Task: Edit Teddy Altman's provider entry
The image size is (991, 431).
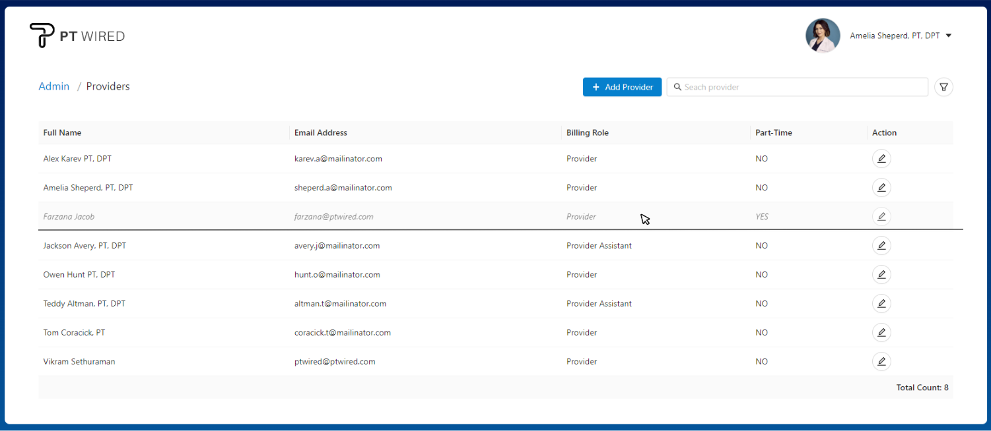Action: pos(881,304)
